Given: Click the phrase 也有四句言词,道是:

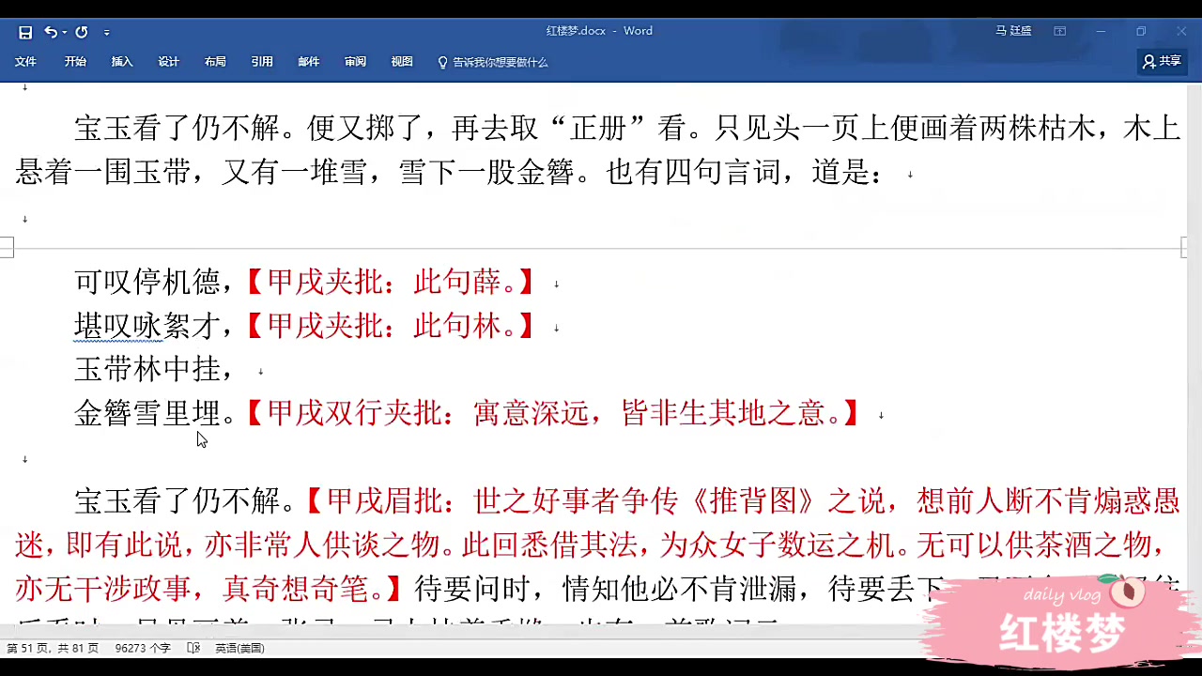Looking at the screenshot, I should (x=745, y=173).
